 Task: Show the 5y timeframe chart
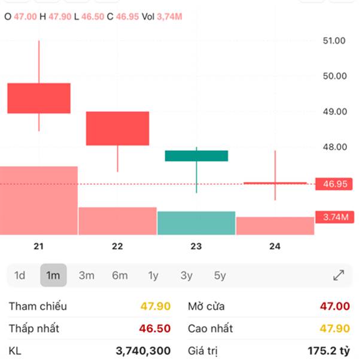coord(220,276)
